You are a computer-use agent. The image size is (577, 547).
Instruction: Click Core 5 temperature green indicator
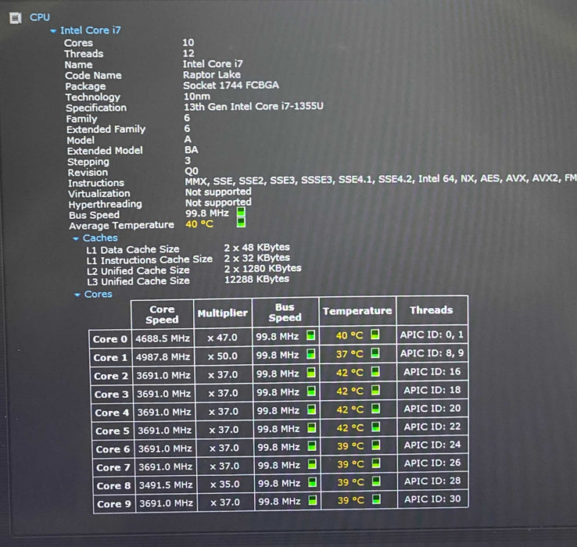[x=376, y=427]
